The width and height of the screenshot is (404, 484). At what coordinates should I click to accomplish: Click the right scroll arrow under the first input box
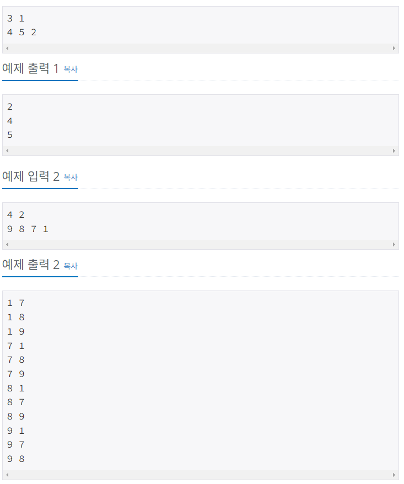(395, 48)
